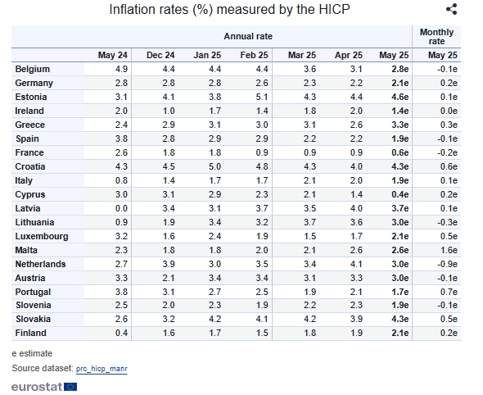Select the Monthly rate column header
The image size is (483, 395).
tap(436, 36)
